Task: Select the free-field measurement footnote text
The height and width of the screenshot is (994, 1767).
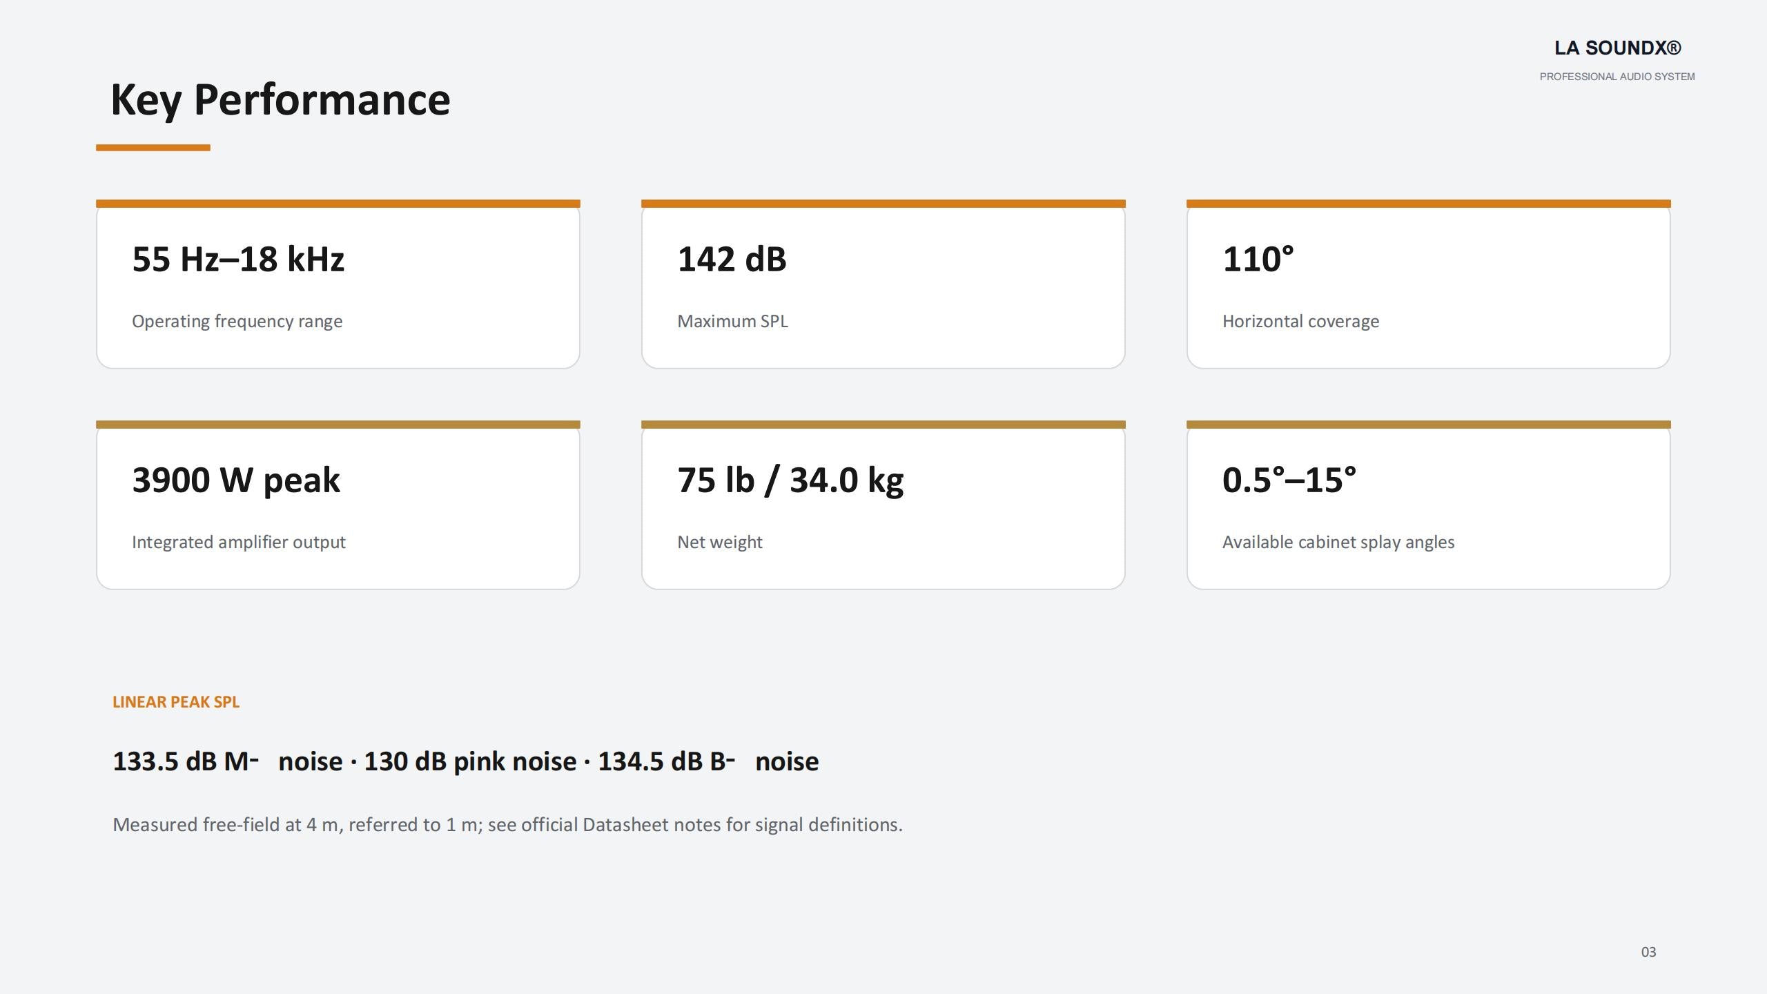Action: (x=507, y=825)
